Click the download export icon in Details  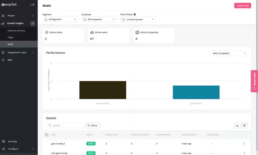(x=237, y=125)
